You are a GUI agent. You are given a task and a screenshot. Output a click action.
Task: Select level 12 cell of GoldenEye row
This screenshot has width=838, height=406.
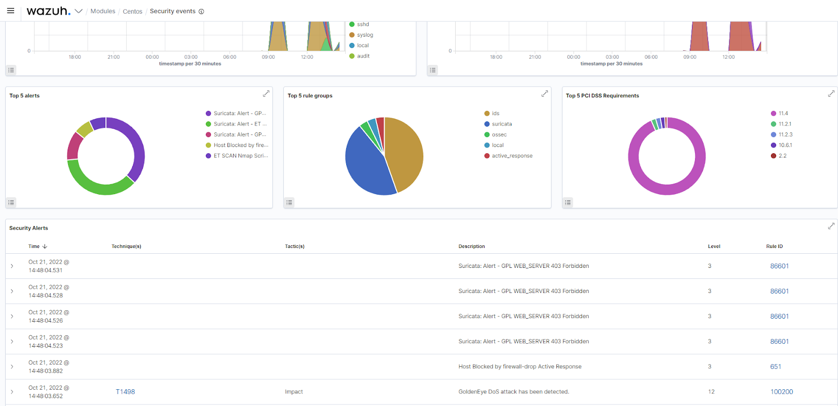[711, 392]
